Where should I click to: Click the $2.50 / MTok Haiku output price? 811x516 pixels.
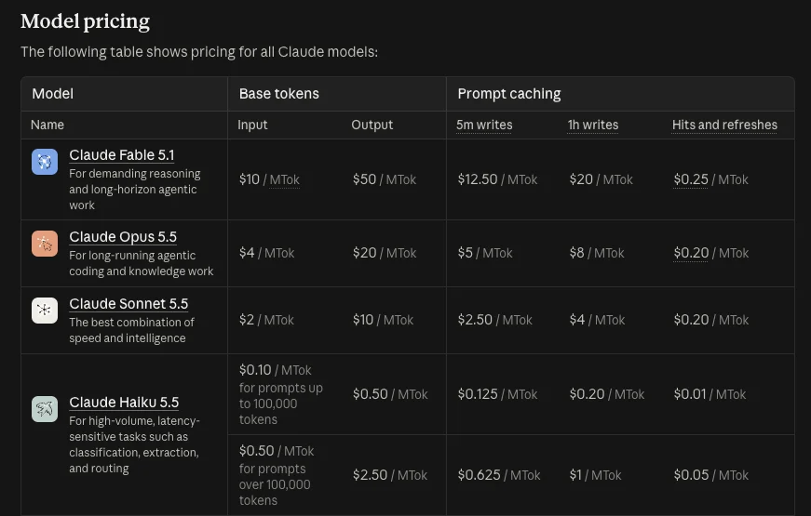(390, 475)
